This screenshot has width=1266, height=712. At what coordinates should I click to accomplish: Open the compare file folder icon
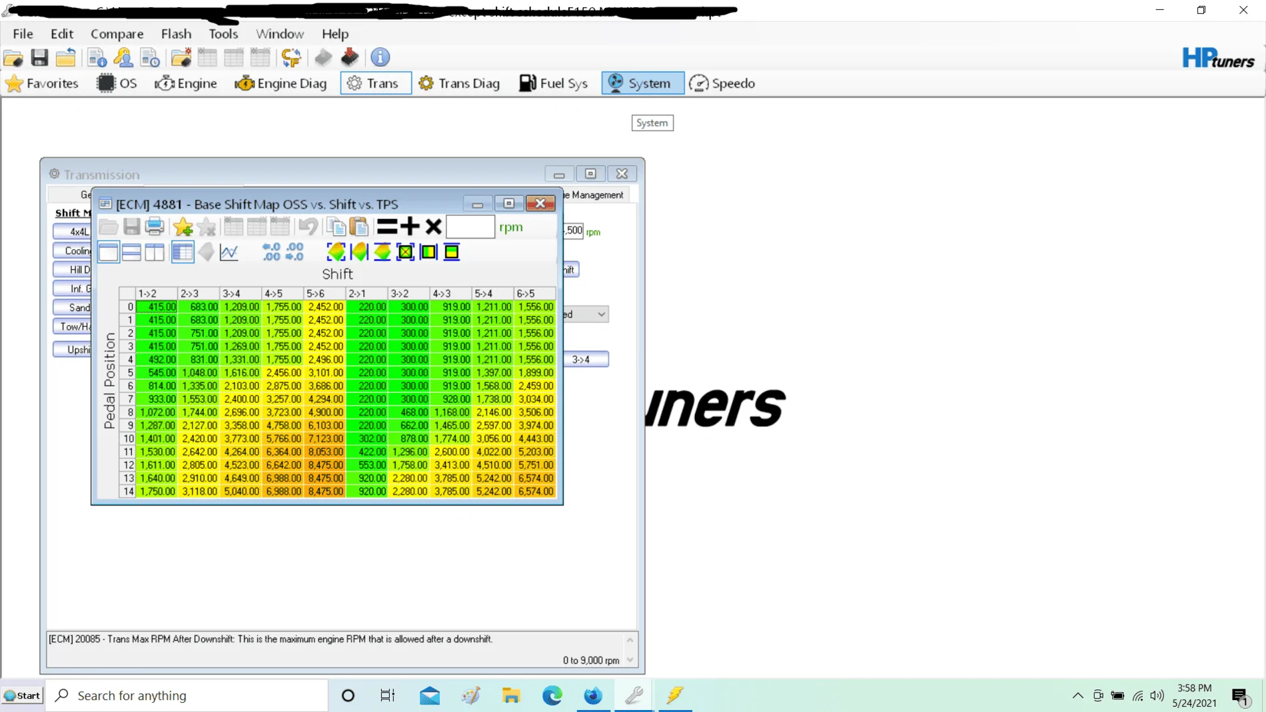pos(181,58)
